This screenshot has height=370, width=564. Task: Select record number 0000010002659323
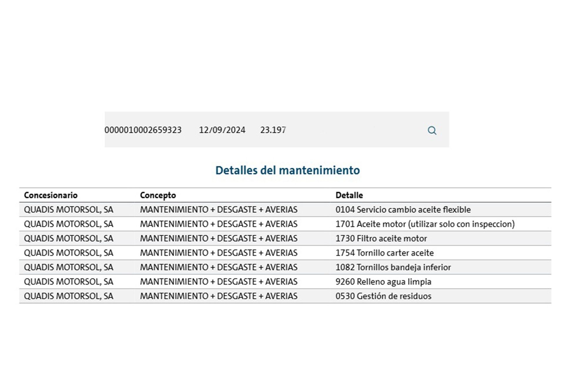pyautogui.click(x=143, y=130)
